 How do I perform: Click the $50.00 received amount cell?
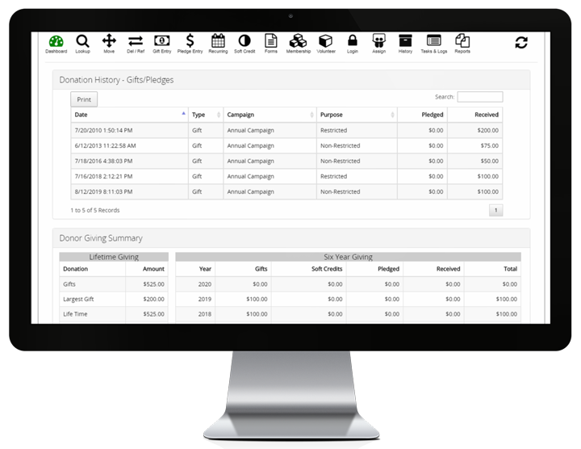coord(475,161)
